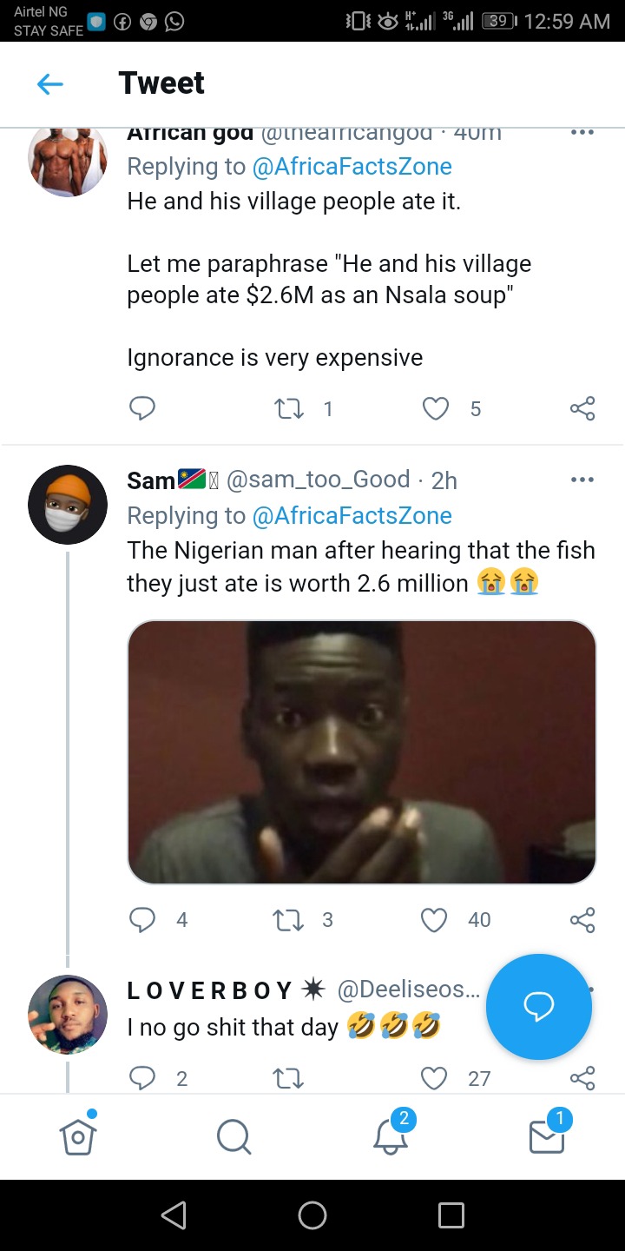Open Notifications bell with 2 badge
Viewport: 625px width, 1251px height.
pos(391,1133)
